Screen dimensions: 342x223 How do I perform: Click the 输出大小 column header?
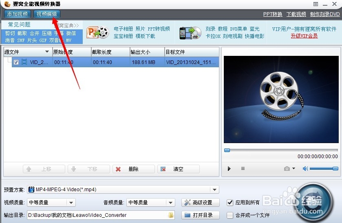click(147, 52)
